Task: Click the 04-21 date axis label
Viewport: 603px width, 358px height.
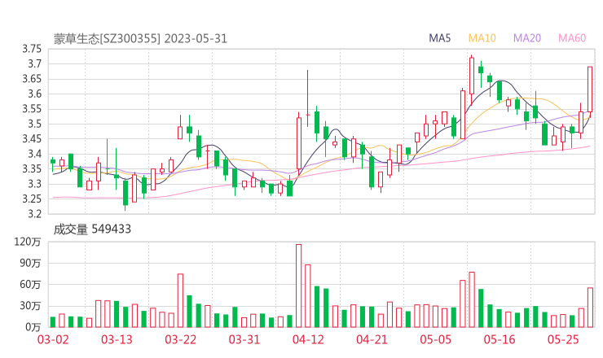Action: tap(372, 339)
